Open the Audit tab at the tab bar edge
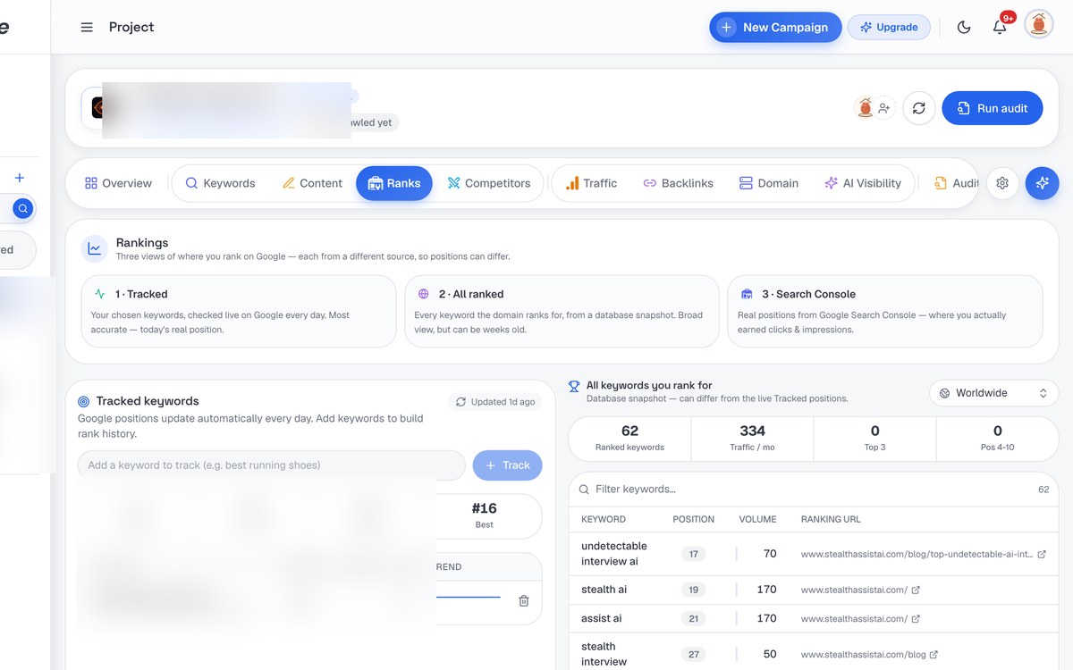The width and height of the screenshot is (1073, 670). click(x=956, y=183)
